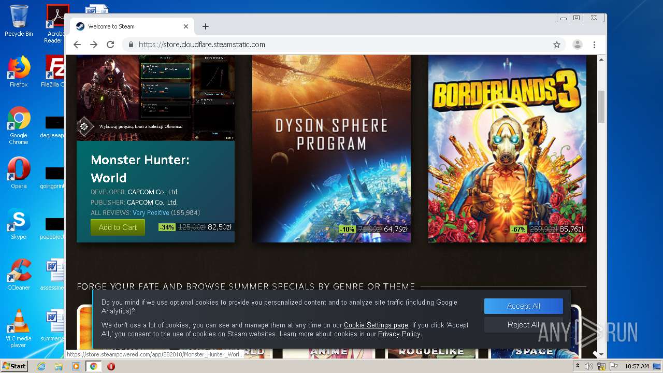Click the 64,79zł Dyson Sphere price
Screen dimensions: 663x373
click(x=396, y=229)
